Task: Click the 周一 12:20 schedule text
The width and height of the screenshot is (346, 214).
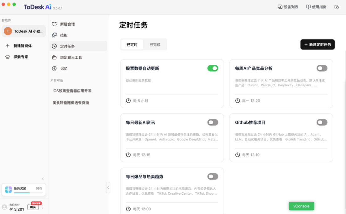Action: (x=251, y=100)
